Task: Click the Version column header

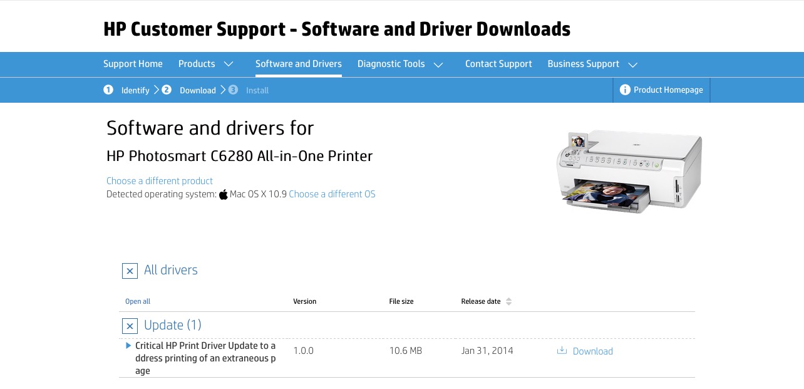Action: 305,301
